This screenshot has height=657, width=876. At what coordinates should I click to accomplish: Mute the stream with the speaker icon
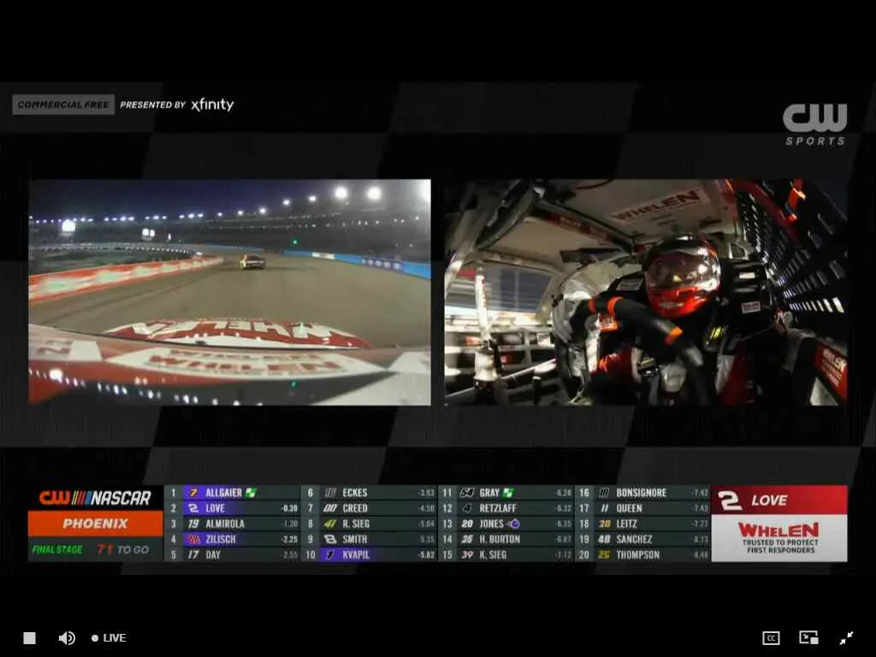67,638
